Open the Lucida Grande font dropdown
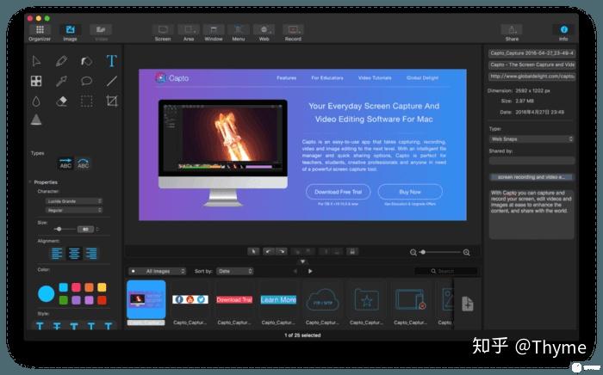 [74, 201]
